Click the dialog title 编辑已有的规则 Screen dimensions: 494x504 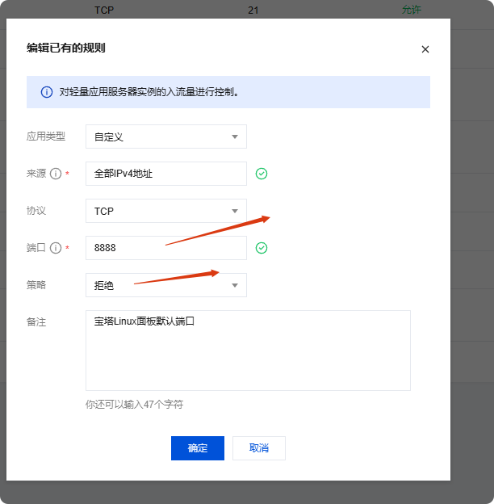[x=66, y=48]
